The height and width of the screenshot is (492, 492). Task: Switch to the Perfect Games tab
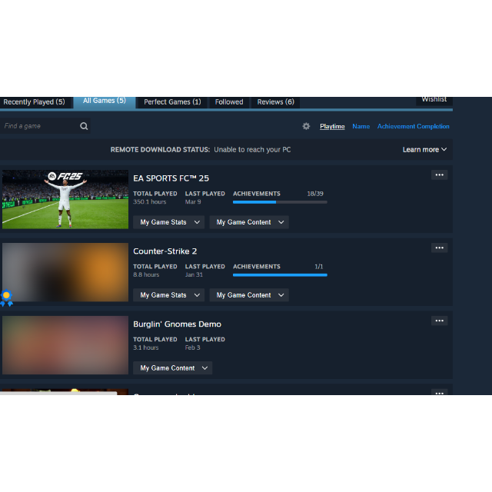172,102
